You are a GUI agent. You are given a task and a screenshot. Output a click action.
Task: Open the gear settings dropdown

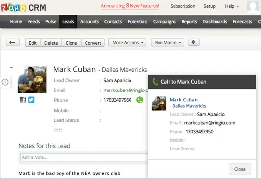pyautogui.click(x=194, y=42)
